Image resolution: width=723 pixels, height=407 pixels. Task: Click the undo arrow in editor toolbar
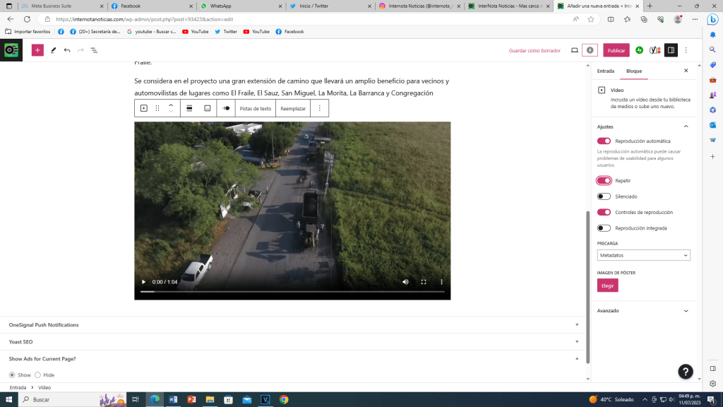click(67, 50)
